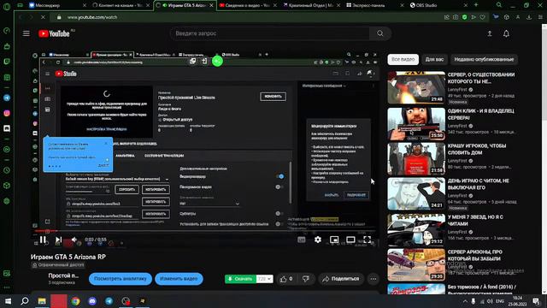
Task: Select the Для вас filter chip
Action: 434,59
